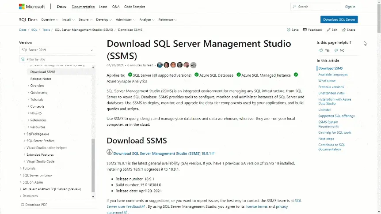Click the sidebar table-of-contents scrollbar

93,163
